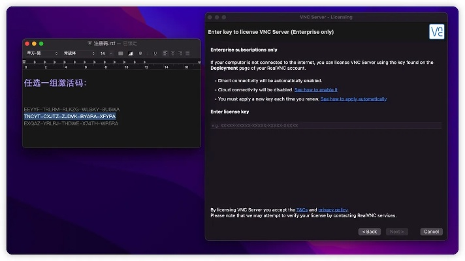465x261 pixels.
Task: Minimize the TextEdit window with yellow button
Action: tap(34, 44)
